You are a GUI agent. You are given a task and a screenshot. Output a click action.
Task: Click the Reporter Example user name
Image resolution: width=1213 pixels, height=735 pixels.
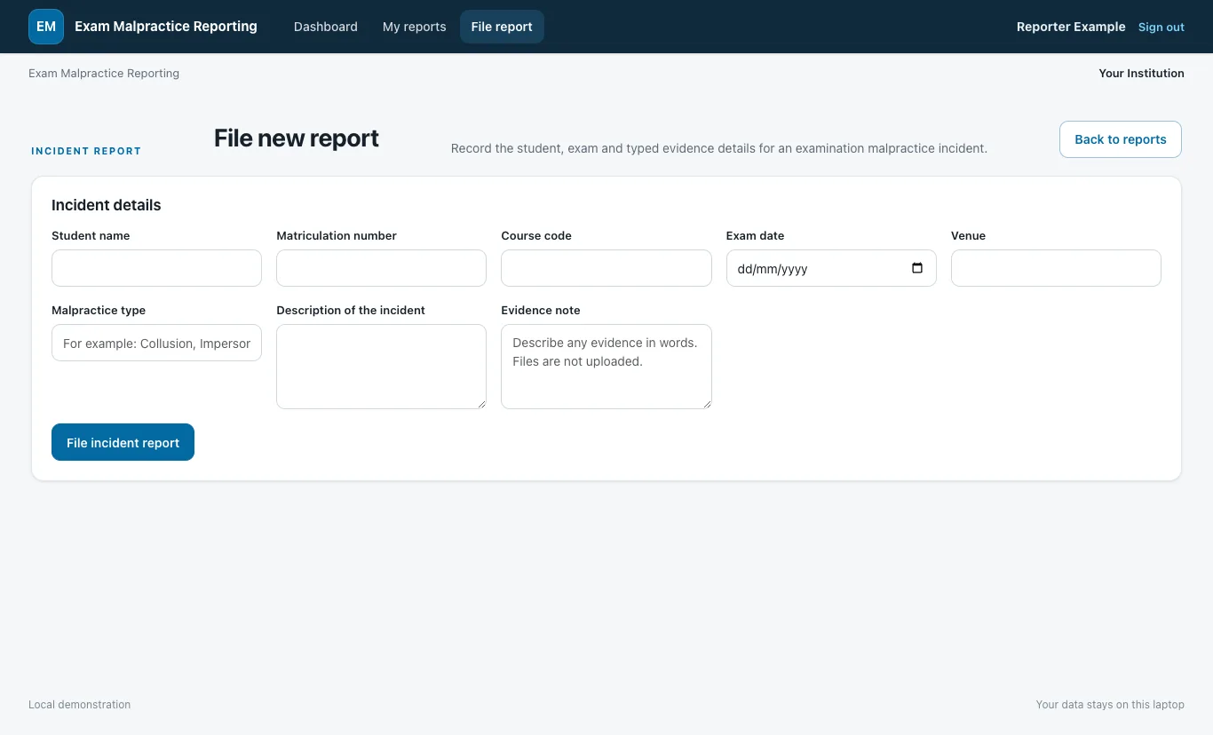[1071, 27]
